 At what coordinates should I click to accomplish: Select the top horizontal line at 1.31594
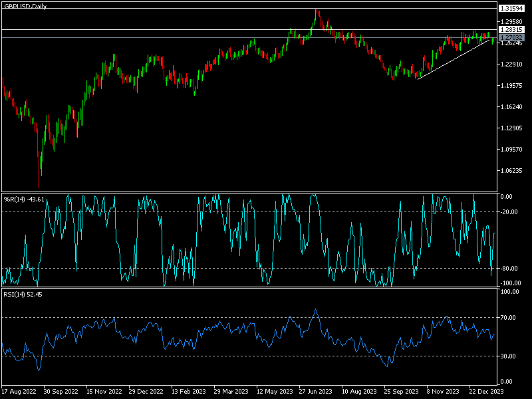[249, 8]
